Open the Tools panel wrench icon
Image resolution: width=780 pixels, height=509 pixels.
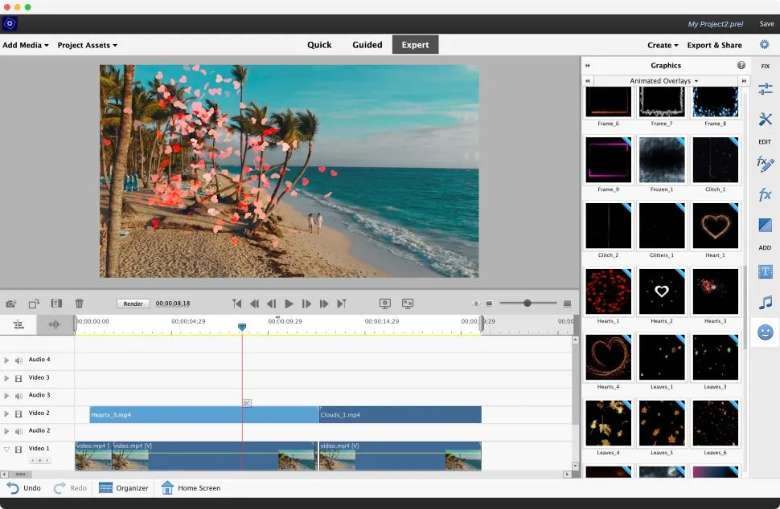[x=765, y=119]
